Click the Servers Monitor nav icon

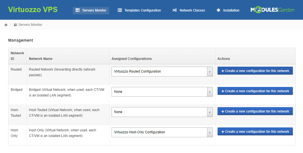pos(78,10)
